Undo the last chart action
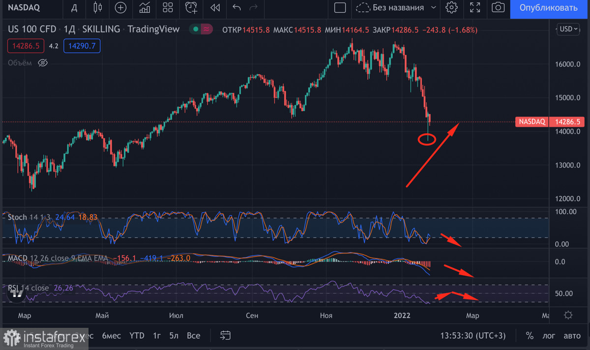Image resolution: width=590 pixels, height=350 pixels. [237, 8]
